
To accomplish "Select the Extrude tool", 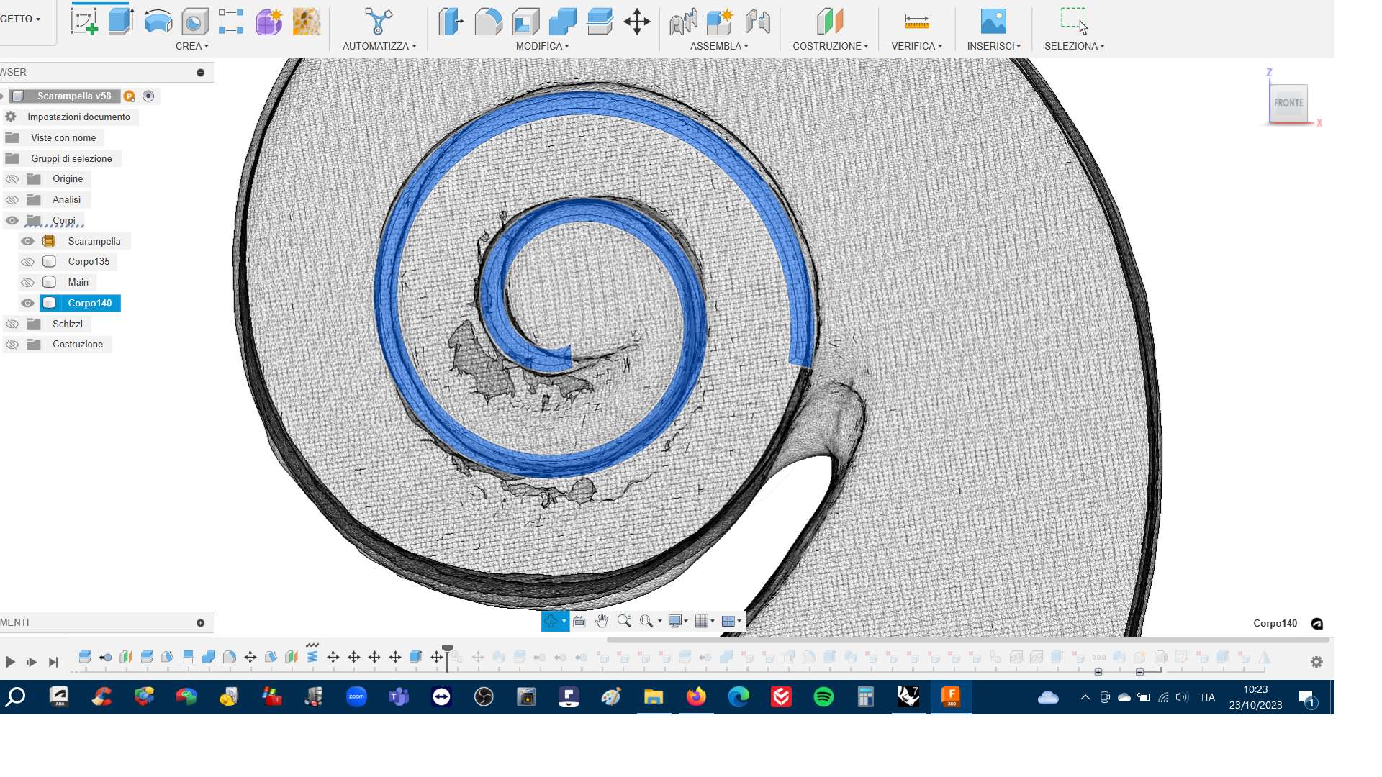I will [x=121, y=21].
